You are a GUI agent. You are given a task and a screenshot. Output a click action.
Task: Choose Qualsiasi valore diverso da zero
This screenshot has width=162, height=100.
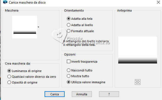9,77
